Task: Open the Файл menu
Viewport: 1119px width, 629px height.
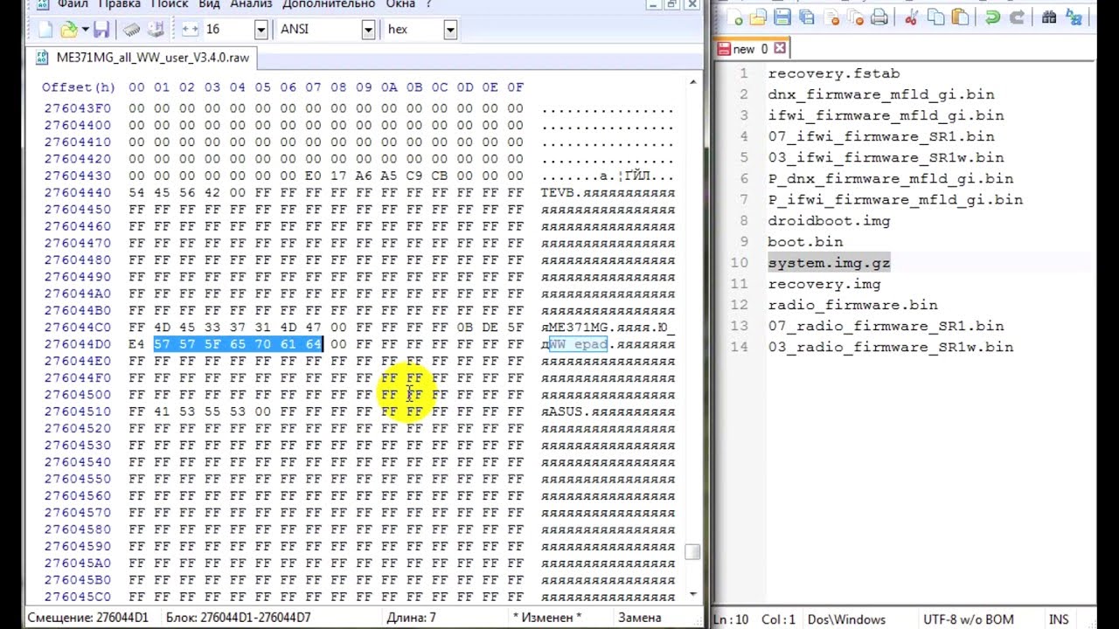Action: [x=72, y=4]
